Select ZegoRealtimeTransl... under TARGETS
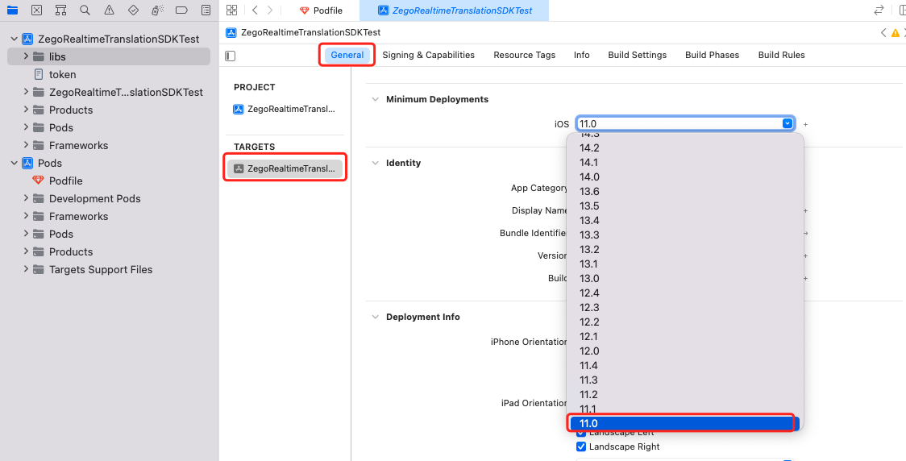 click(285, 168)
